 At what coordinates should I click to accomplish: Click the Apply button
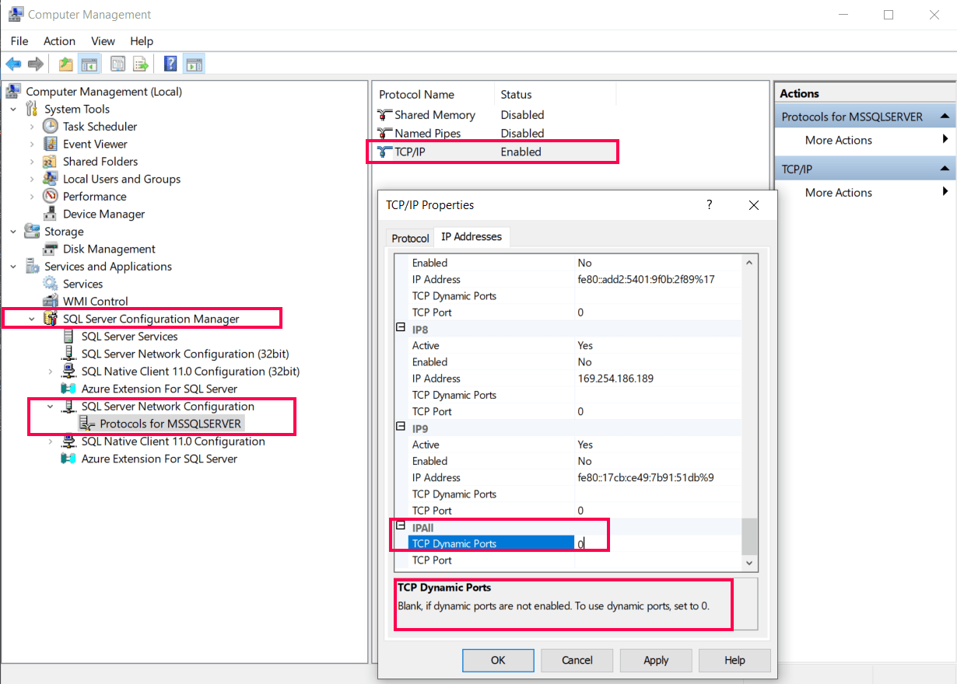coord(656,660)
